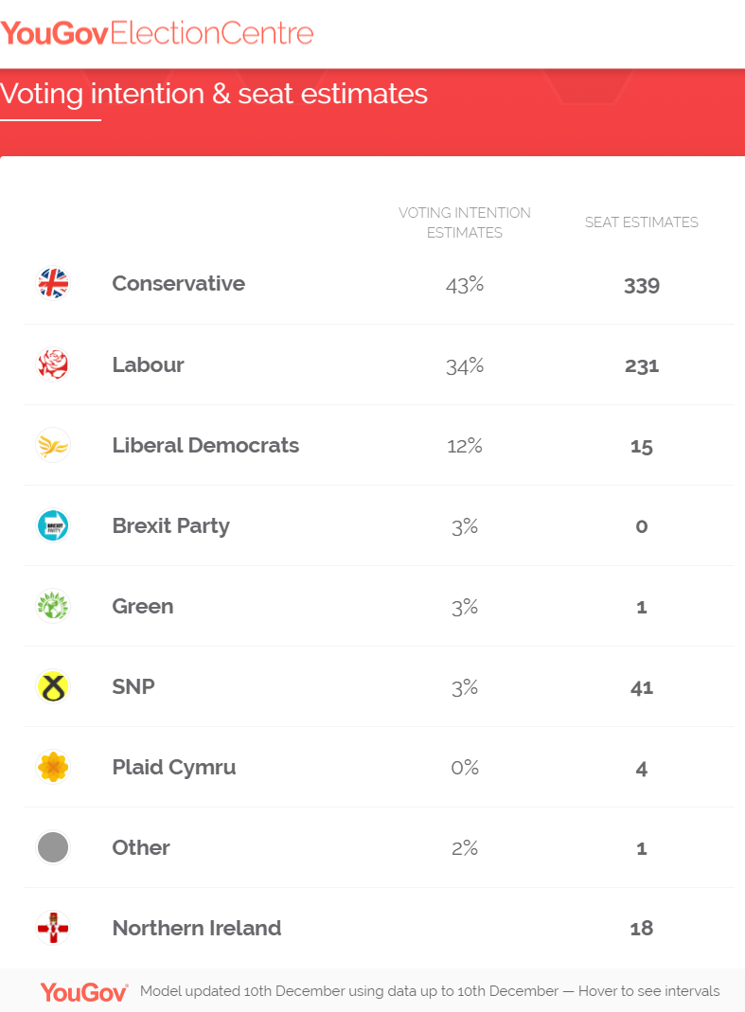
Task: Click the Green party logo icon
Action: pos(53,606)
